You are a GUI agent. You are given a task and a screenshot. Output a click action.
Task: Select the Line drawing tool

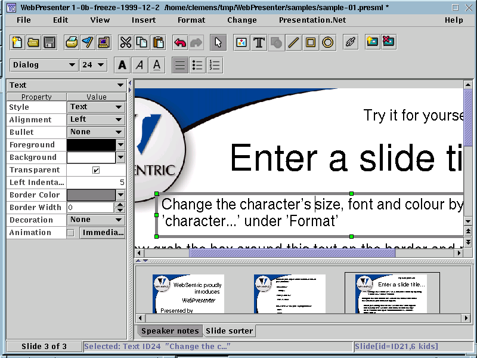tap(293, 42)
